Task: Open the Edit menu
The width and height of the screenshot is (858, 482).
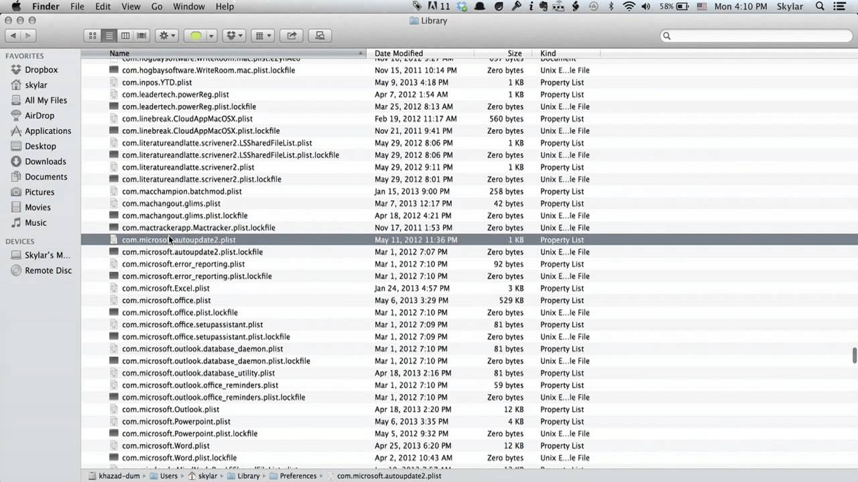Action: tap(103, 7)
